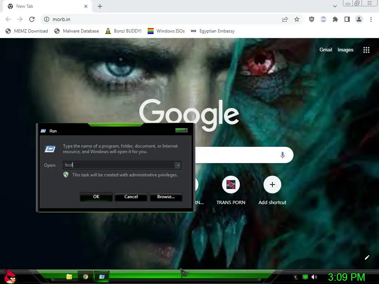
Task: Open the Images link
Action: 345,50
